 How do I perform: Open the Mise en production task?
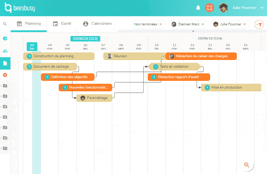tap(231, 87)
